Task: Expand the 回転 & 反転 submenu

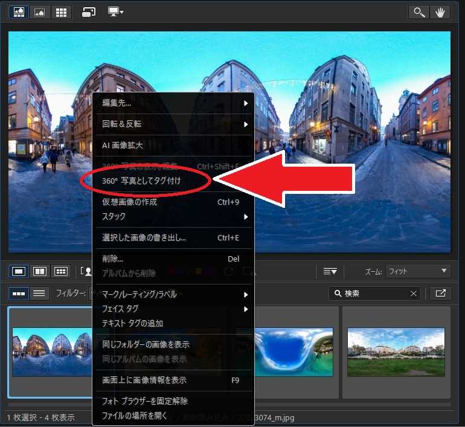Action: (x=173, y=124)
